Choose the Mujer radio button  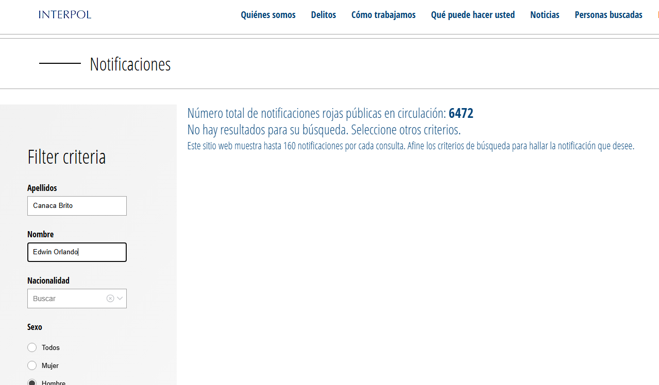point(32,365)
